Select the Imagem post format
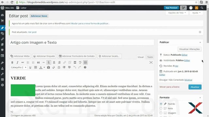The image size is (209, 117). pos(161,113)
